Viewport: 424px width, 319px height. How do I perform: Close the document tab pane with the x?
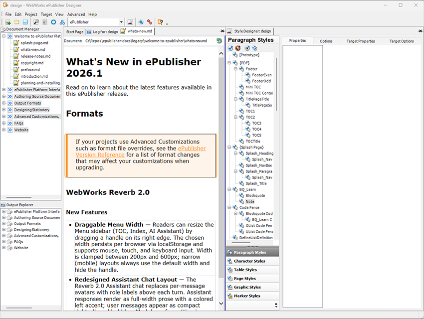[222, 31]
